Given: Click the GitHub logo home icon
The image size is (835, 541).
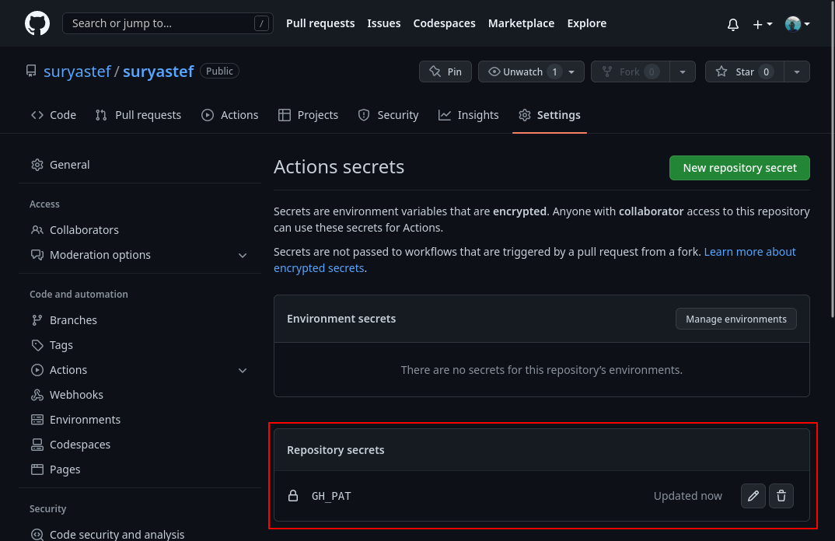Looking at the screenshot, I should (x=37, y=23).
